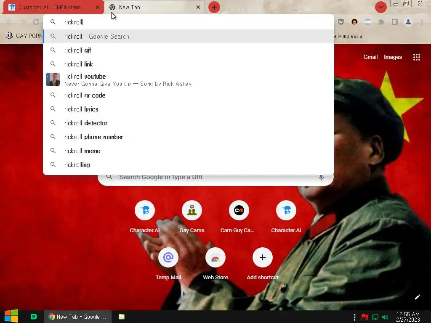Click the striped flag extension icon
431x323 pixels.
pos(368,22)
